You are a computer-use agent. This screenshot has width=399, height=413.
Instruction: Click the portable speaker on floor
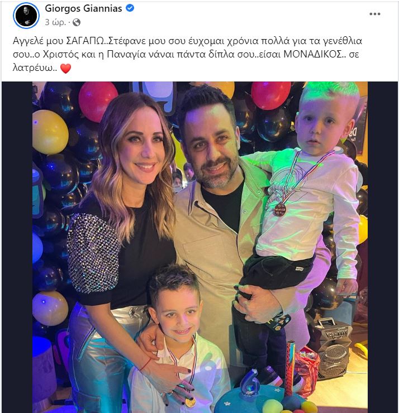click(334, 348)
